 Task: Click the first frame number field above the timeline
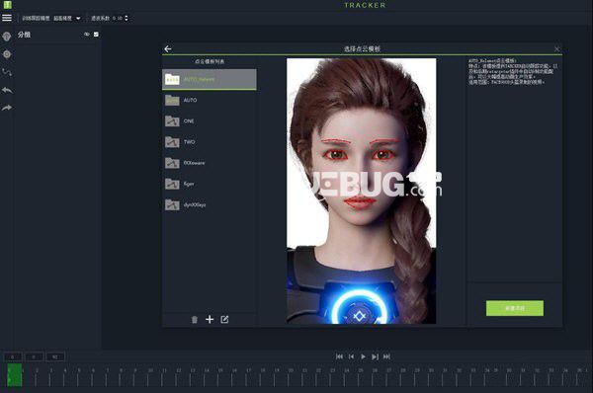click(13, 356)
